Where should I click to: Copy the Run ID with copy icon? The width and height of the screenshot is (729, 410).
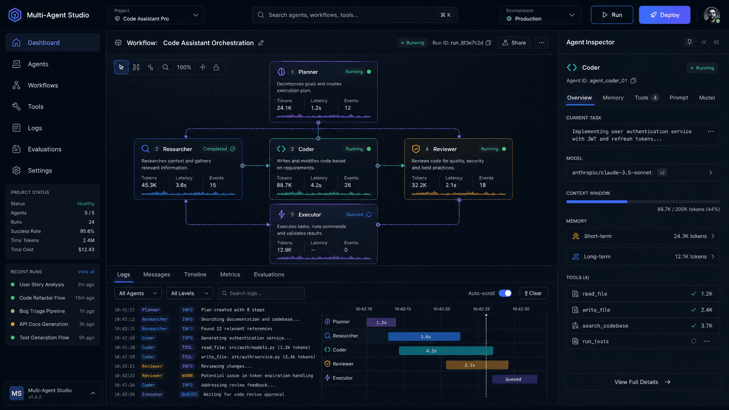point(488,43)
